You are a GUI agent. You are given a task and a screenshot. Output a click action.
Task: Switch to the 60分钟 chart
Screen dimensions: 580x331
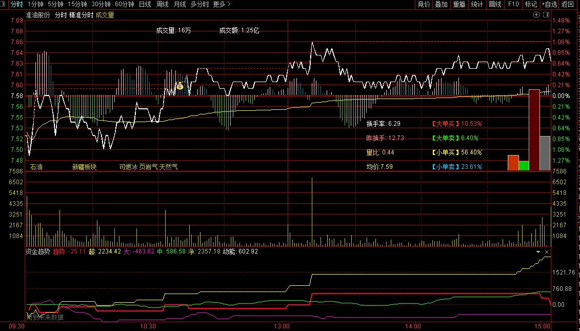pos(125,5)
